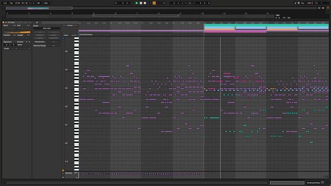Toggle the metronome switch
Screen dimensions: 331x186
click(38, 3)
